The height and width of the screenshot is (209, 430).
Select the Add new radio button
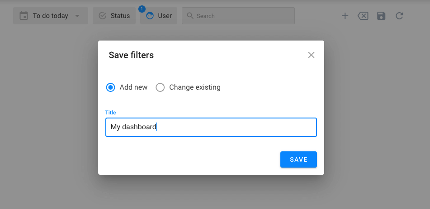tap(110, 87)
